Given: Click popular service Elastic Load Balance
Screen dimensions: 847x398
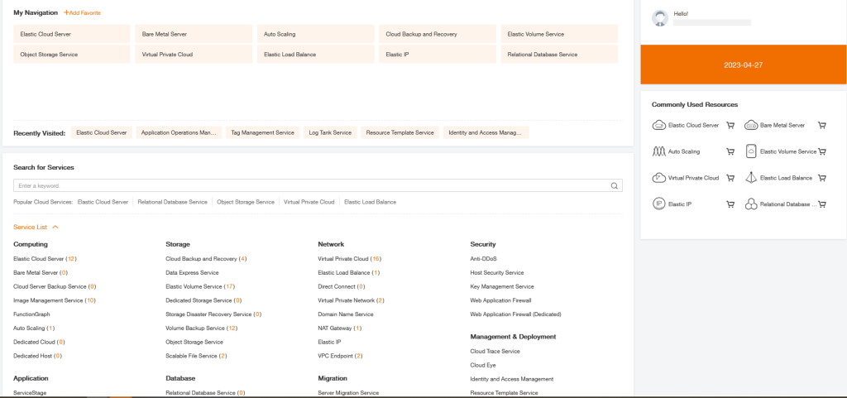Looking at the screenshot, I should (x=370, y=202).
